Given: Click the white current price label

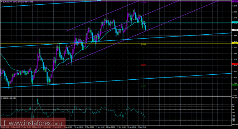Looking at the screenshot, I should (235, 30).
